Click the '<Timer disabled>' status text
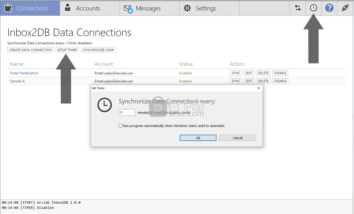354x214 pixels. coord(79,43)
